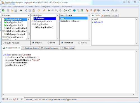The width and height of the screenshot is (140, 103).
Task: Select the add: method
Action: pyautogui.click(x=96, y=19)
